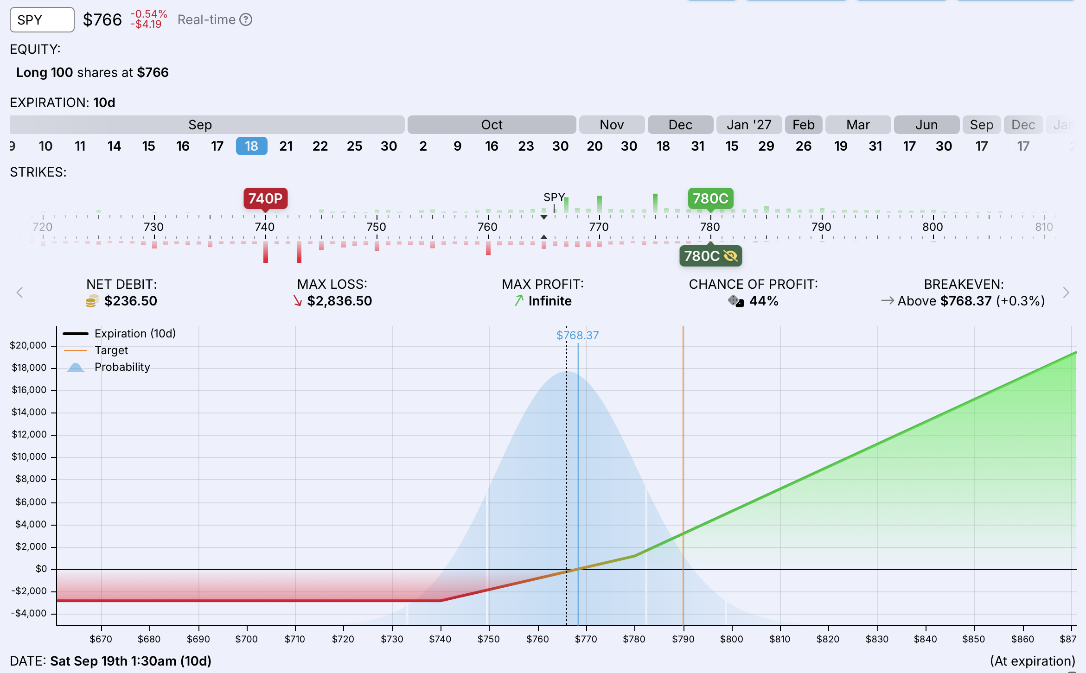Screen dimensions: 1086x673
Task: Click the 790 strike on the ruler
Action: point(821,227)
